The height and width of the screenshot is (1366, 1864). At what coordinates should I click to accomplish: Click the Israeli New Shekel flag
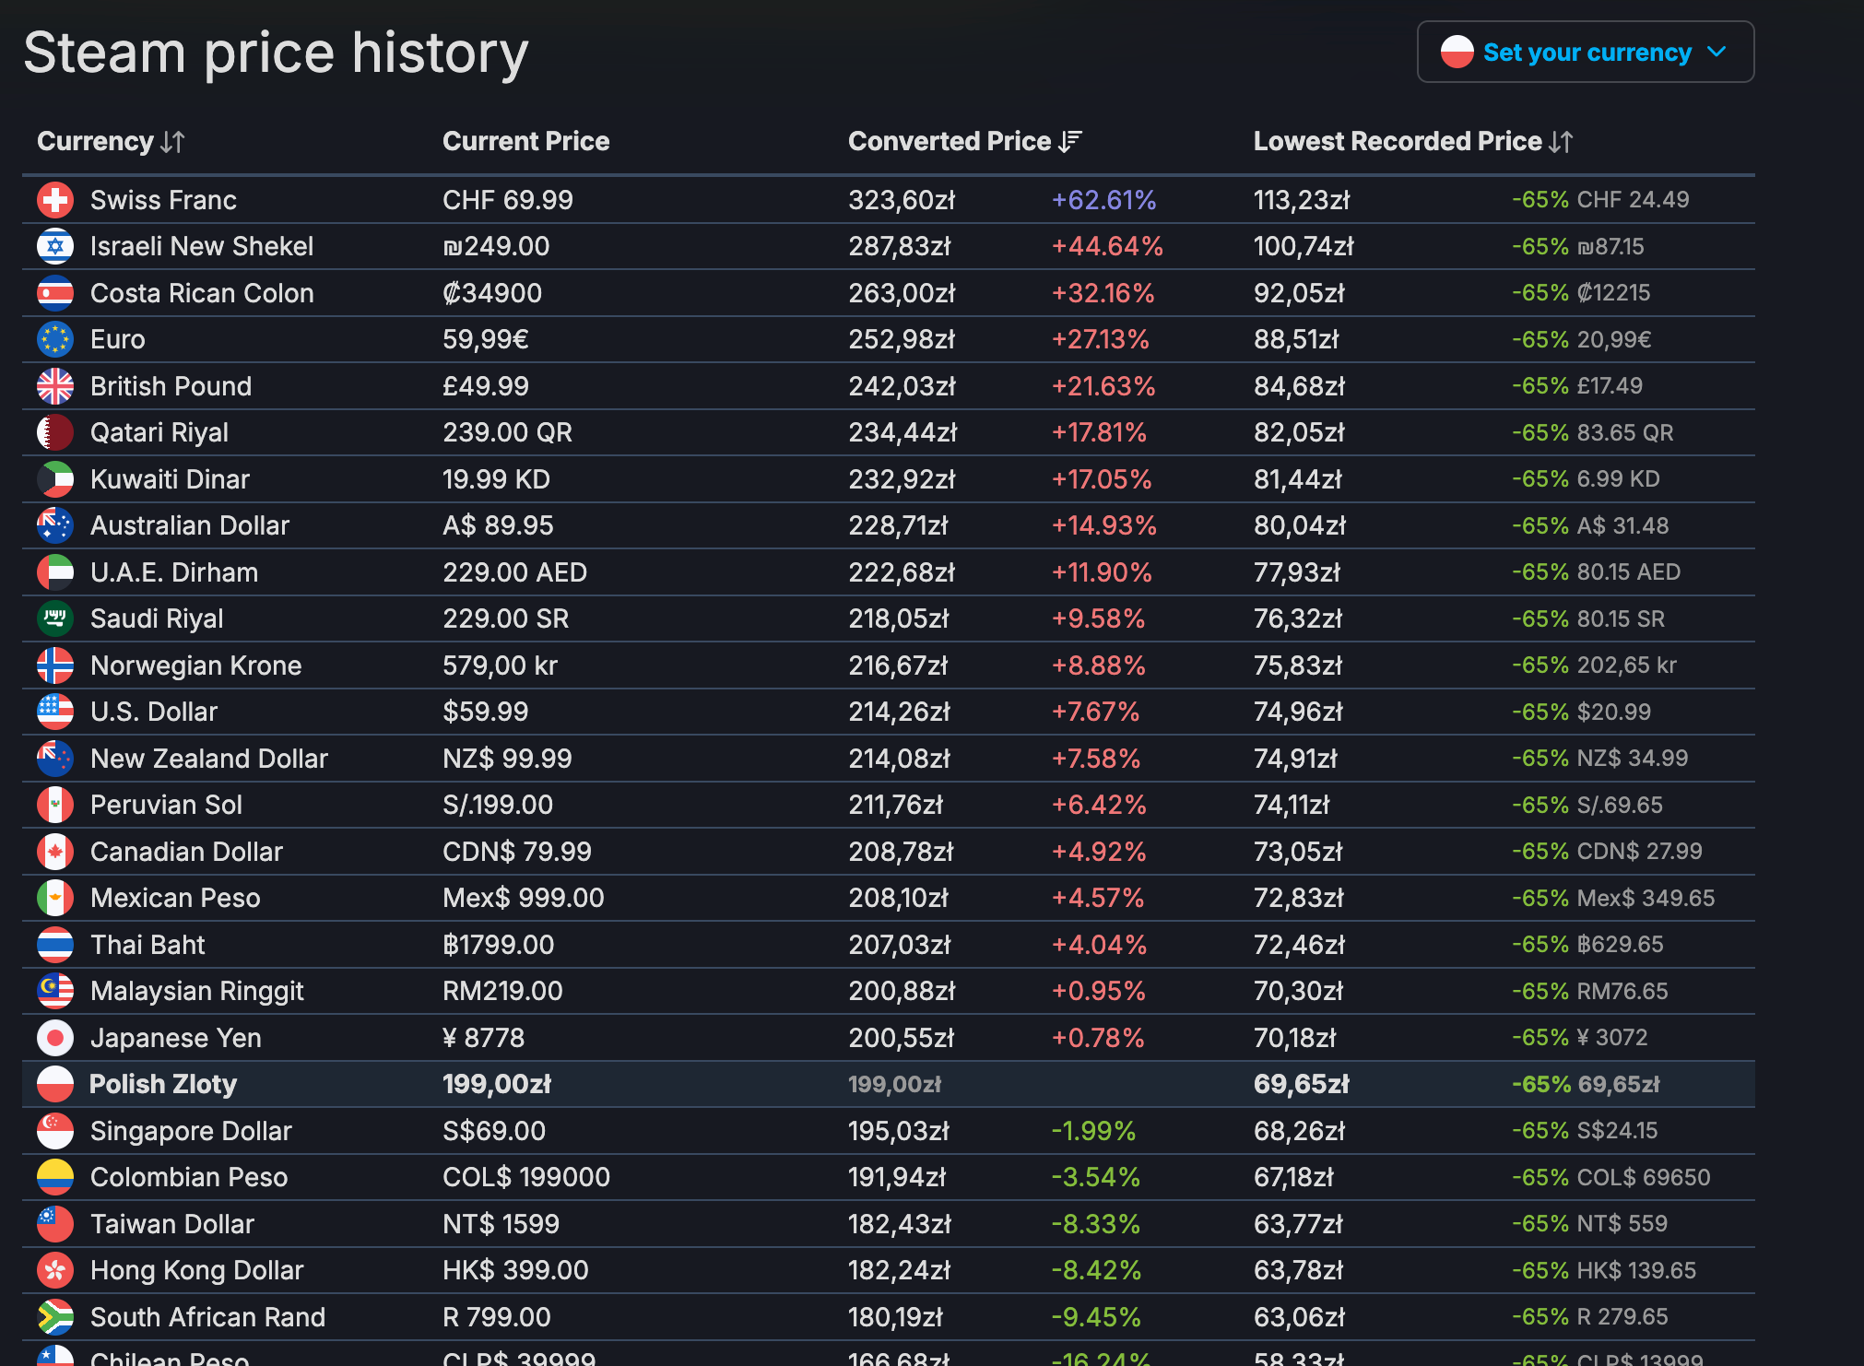pos(55,246)
